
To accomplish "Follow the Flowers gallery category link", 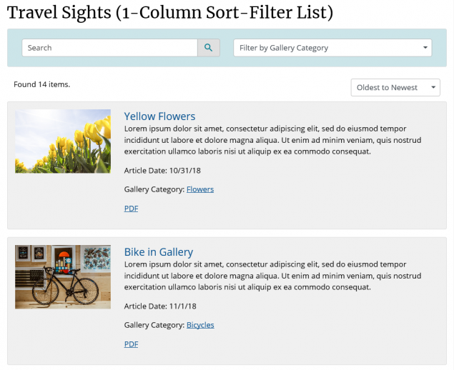I will click(200, 189).
